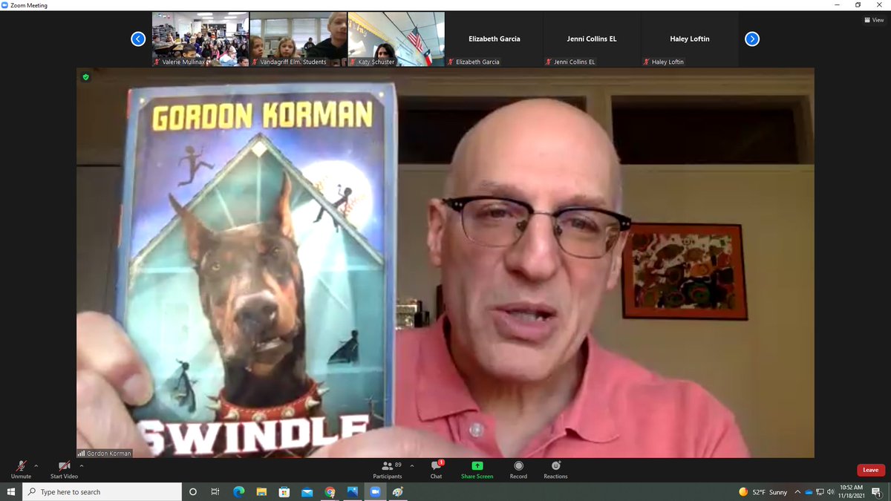
Task: Start Video camera button
Action: pyautogui.click(x=64, y=470)
